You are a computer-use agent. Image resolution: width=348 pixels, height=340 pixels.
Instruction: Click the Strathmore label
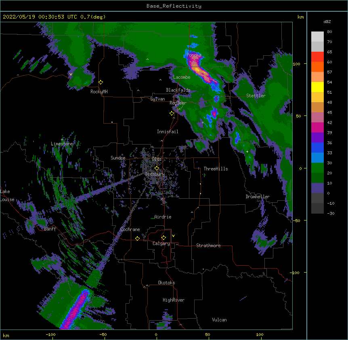tap(208, 246)
